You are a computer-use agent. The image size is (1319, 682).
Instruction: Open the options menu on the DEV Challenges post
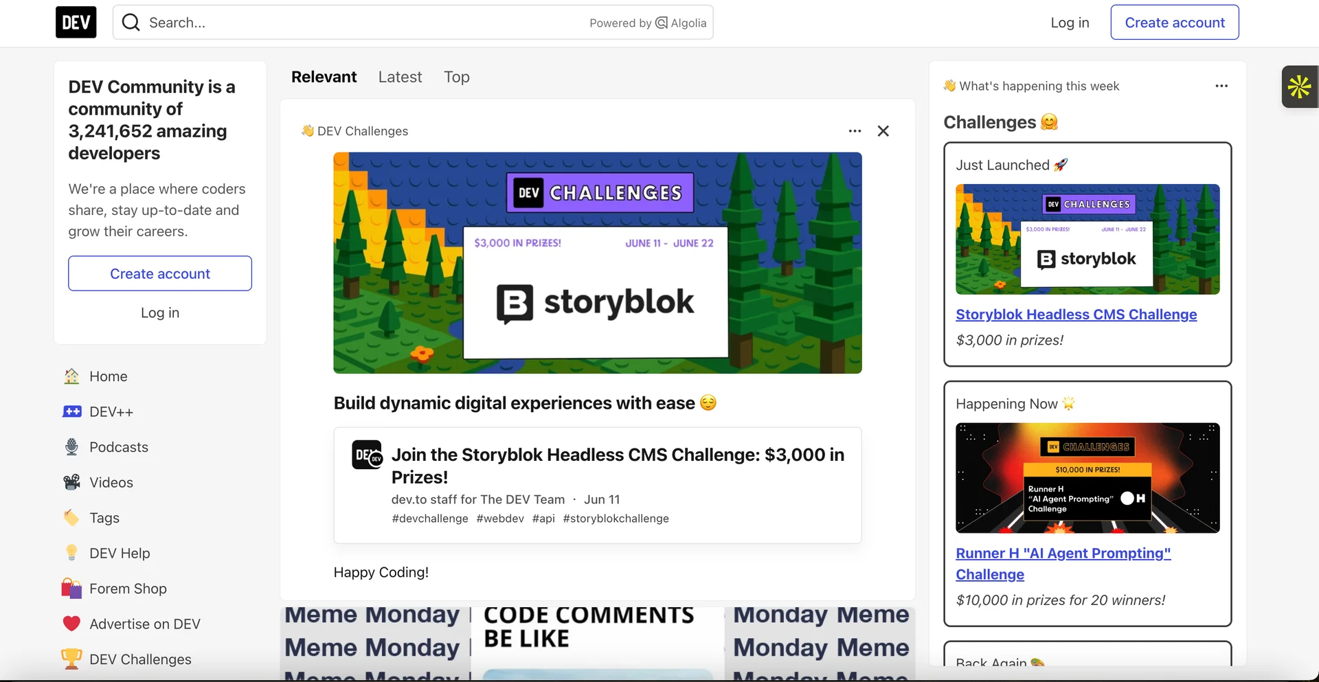[854, 130]
